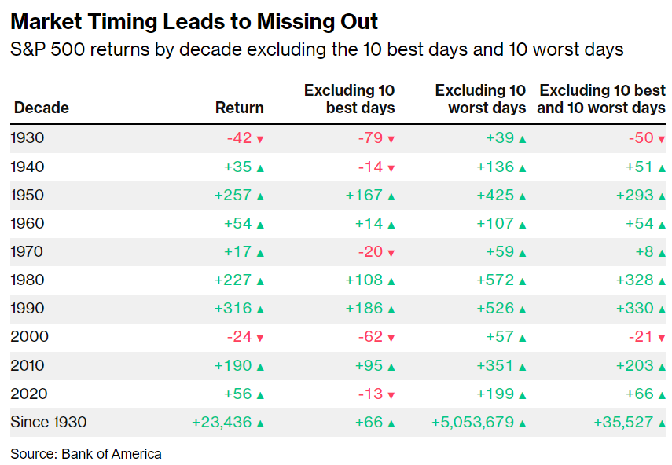Click the green up arrow beside +257
This screenshot has width=672, height=465.
coord(260,196)
